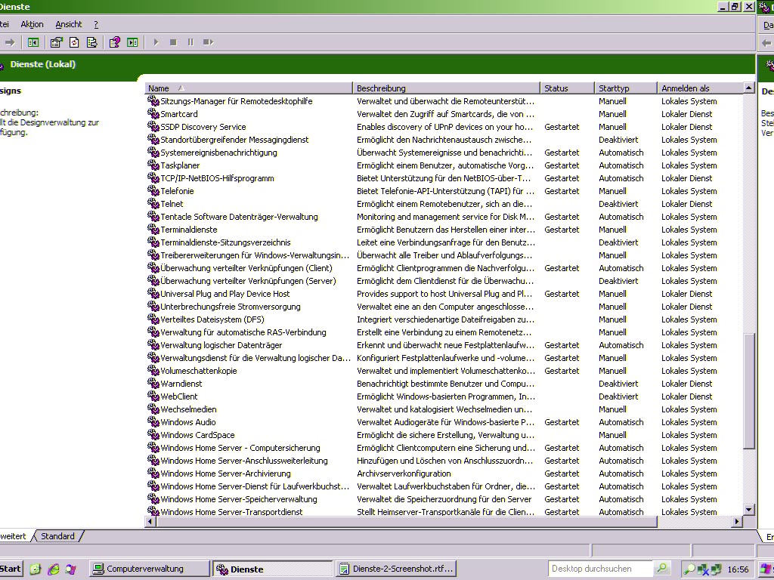
Task: Select the Windows Audio service
Action: coord(187,422)
